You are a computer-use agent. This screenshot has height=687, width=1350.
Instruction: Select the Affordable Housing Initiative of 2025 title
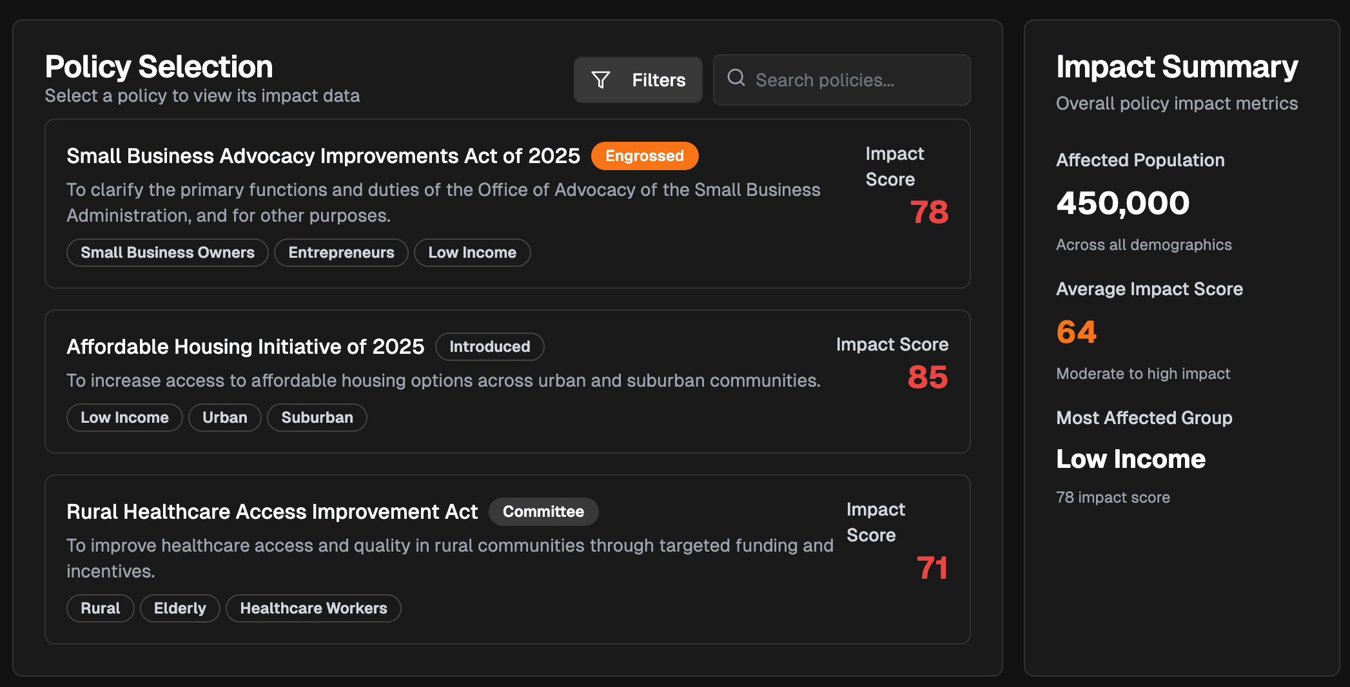click(x=245, y=347)
